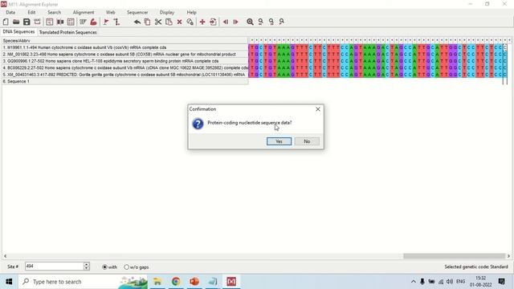514x289 pixels.
Task: Click the find marked site search icon
Action: click(x=282, y=22)
